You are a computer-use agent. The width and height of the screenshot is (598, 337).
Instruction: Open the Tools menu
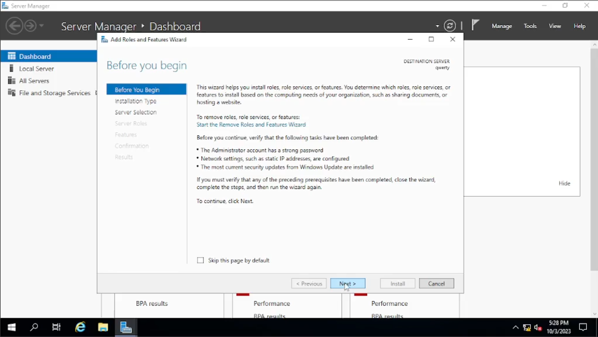coord(530,26)
